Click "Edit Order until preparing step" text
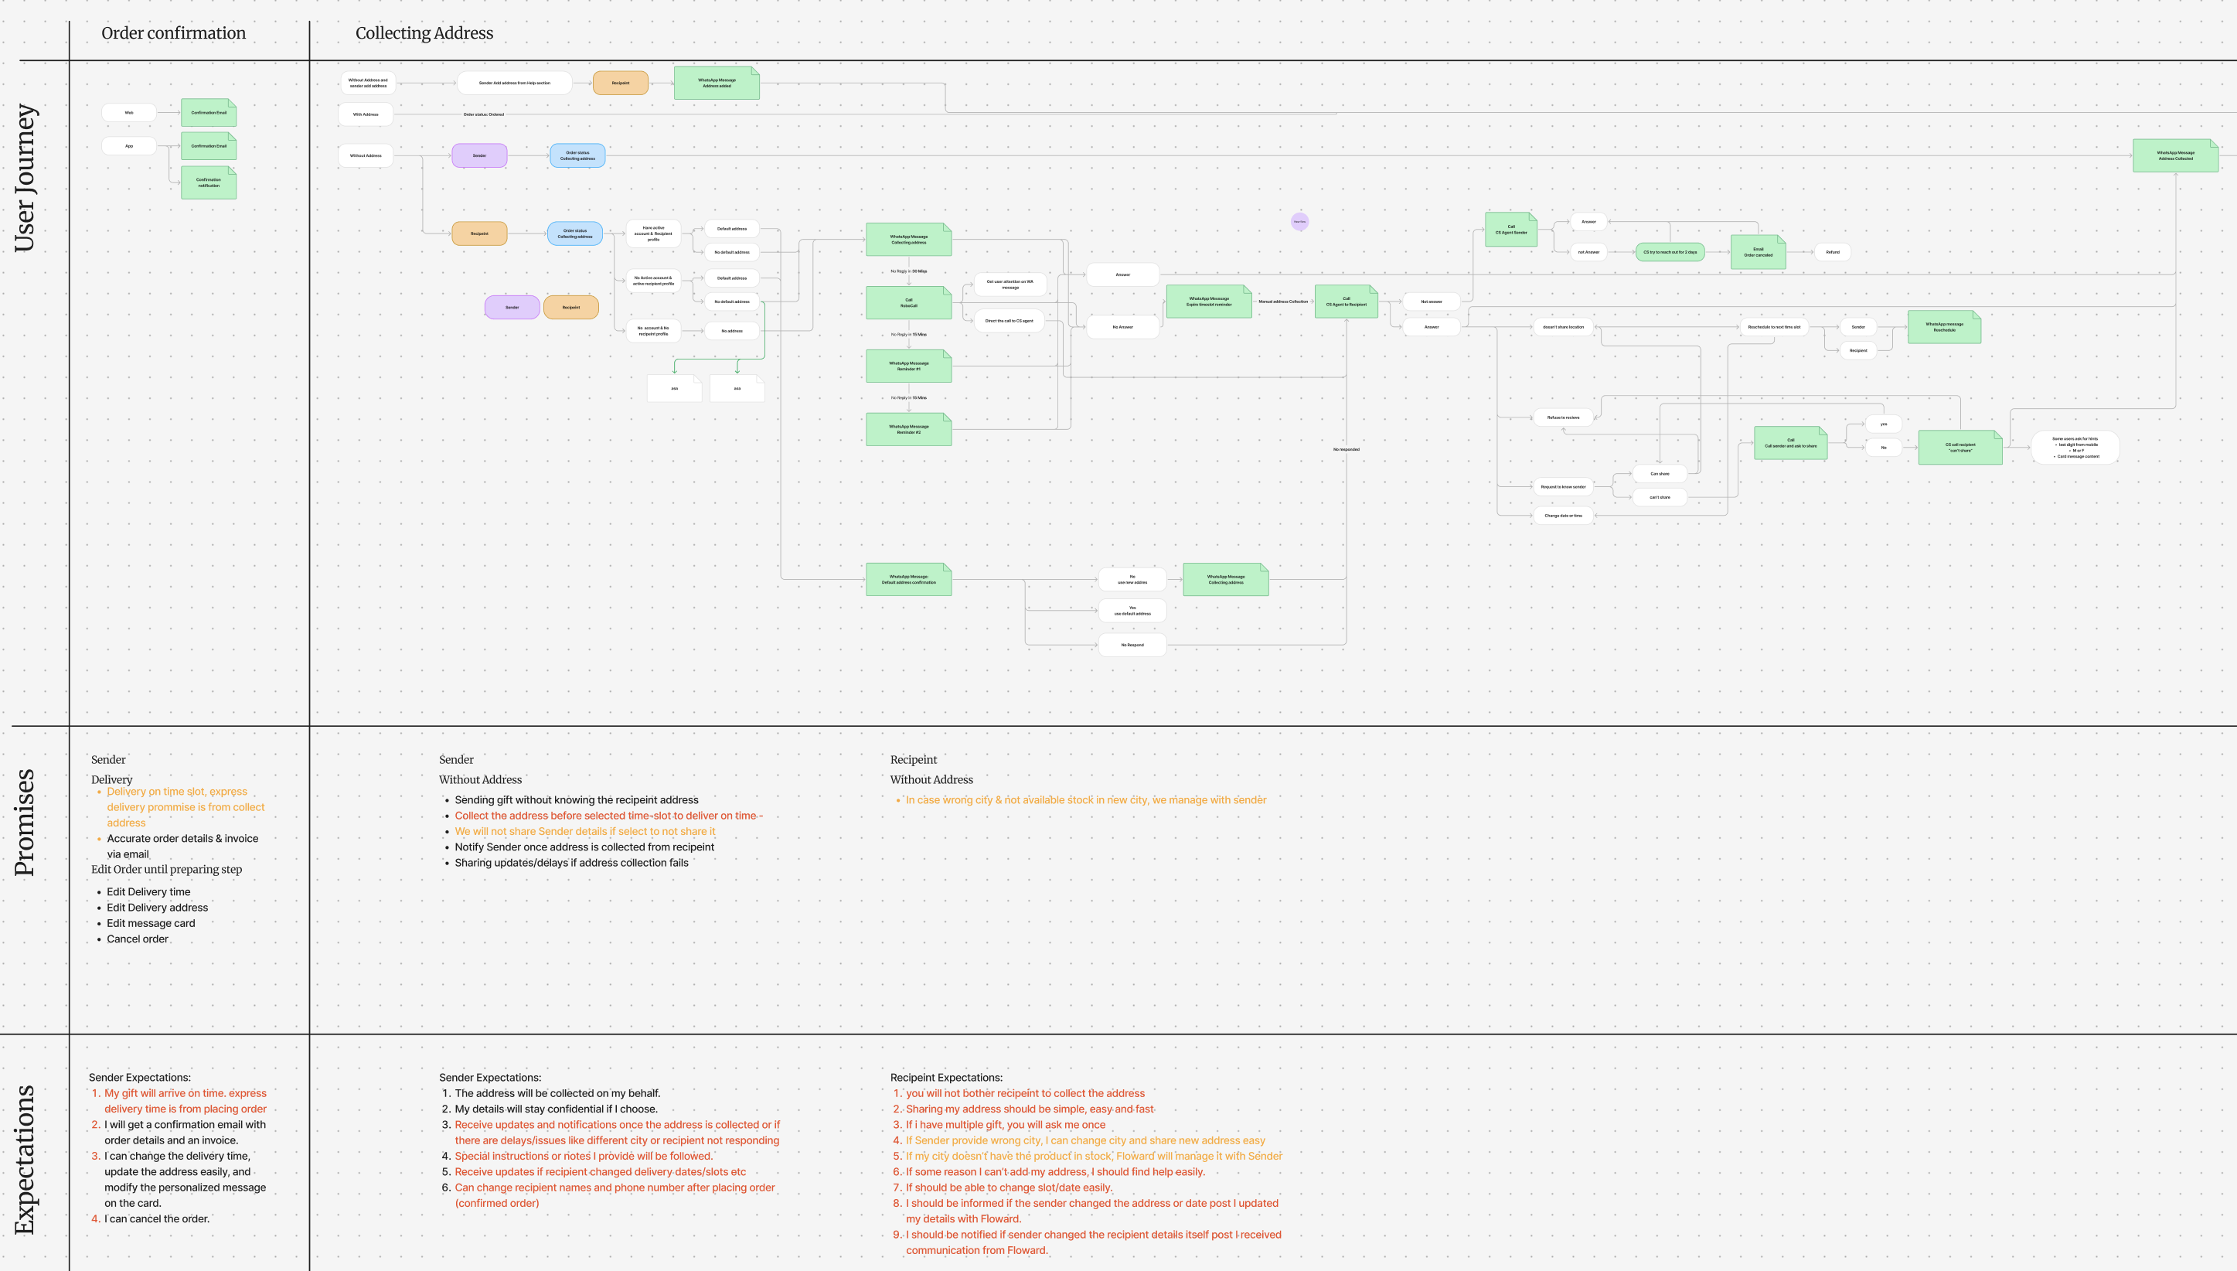 click(x=167, y=870)
